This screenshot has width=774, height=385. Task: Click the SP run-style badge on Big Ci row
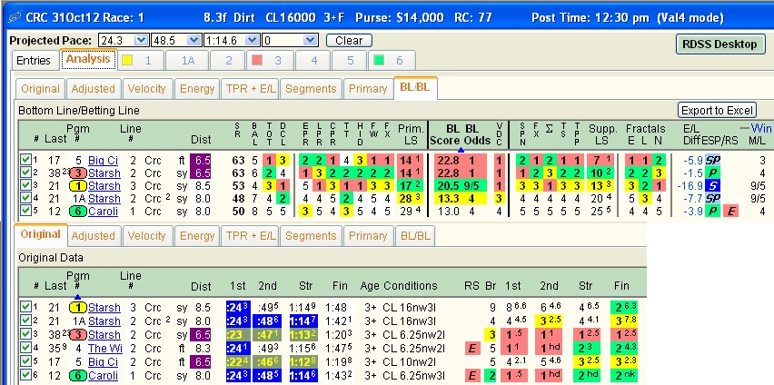coord(712,161)
